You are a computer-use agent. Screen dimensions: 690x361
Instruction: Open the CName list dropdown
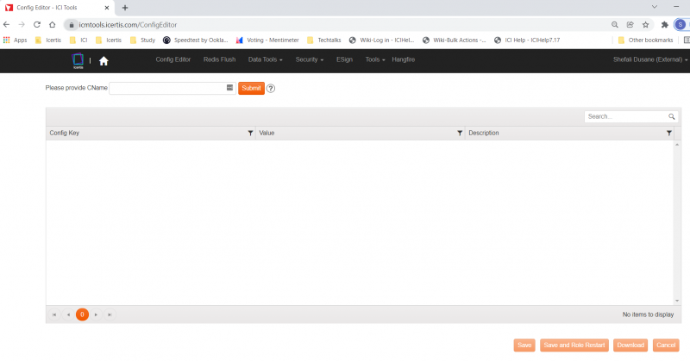(x=230, y=88)
